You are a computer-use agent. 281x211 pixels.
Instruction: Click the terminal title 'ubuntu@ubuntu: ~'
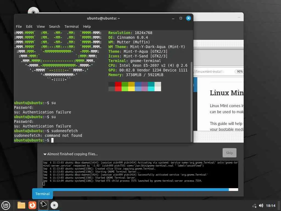(103, 18)
